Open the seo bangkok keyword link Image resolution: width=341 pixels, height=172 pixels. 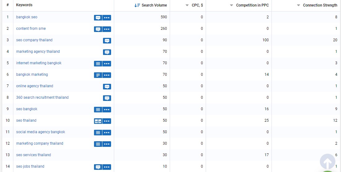coord(27,109)
